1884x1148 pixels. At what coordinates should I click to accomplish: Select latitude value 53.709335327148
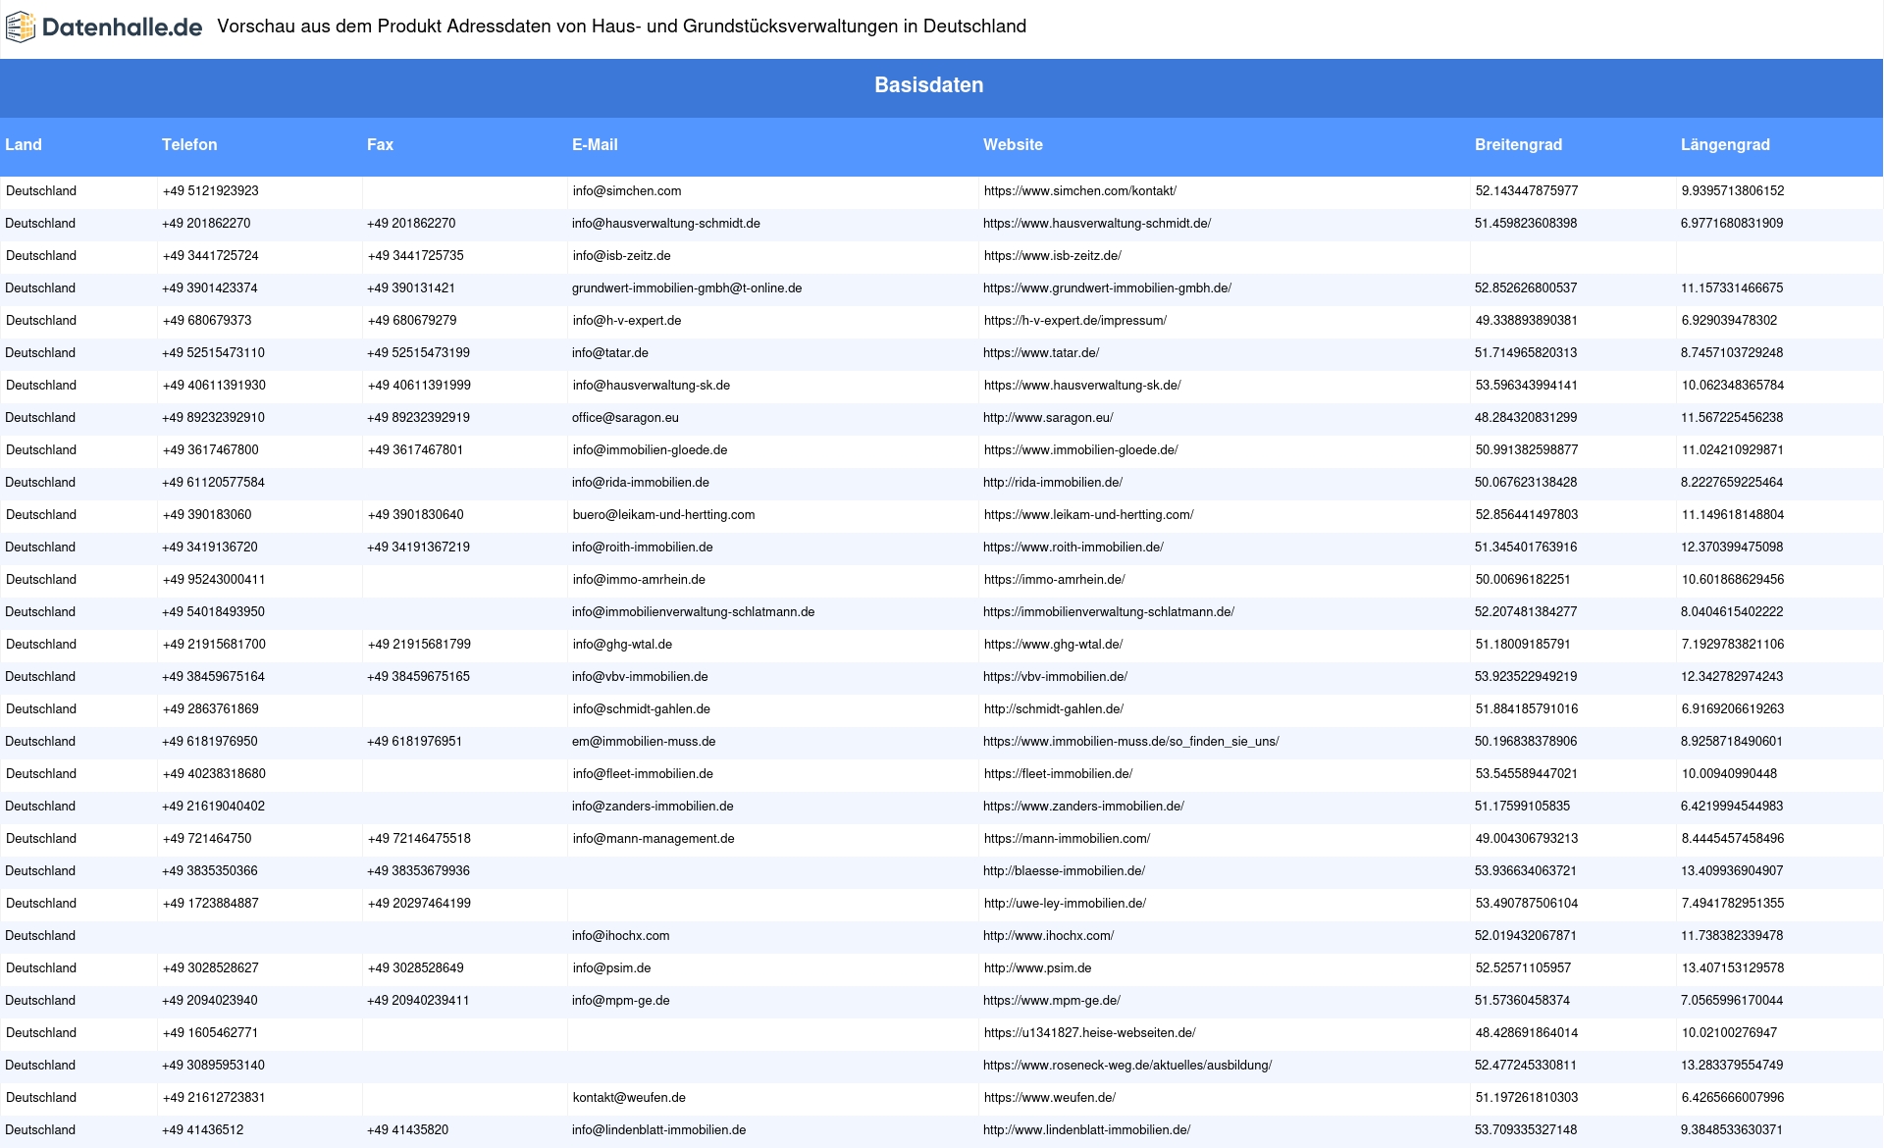[x=1526, y=1130]
